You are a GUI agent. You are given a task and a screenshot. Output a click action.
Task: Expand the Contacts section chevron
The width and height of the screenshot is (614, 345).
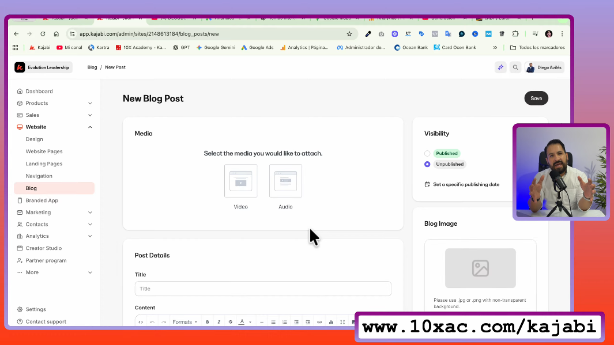[x=90, y=225]
